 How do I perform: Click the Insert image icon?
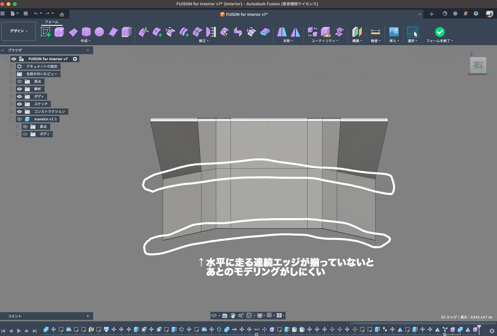[x=394, y=32]
